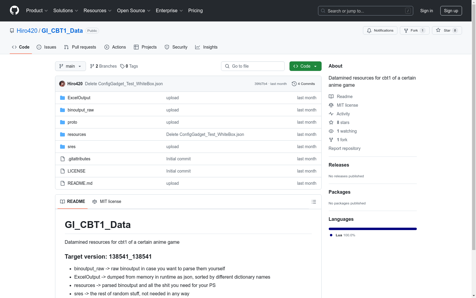476x298 pixels.
Task: Open the Hiro420 owner link in breadcrumb
Action: coord(27,31)
